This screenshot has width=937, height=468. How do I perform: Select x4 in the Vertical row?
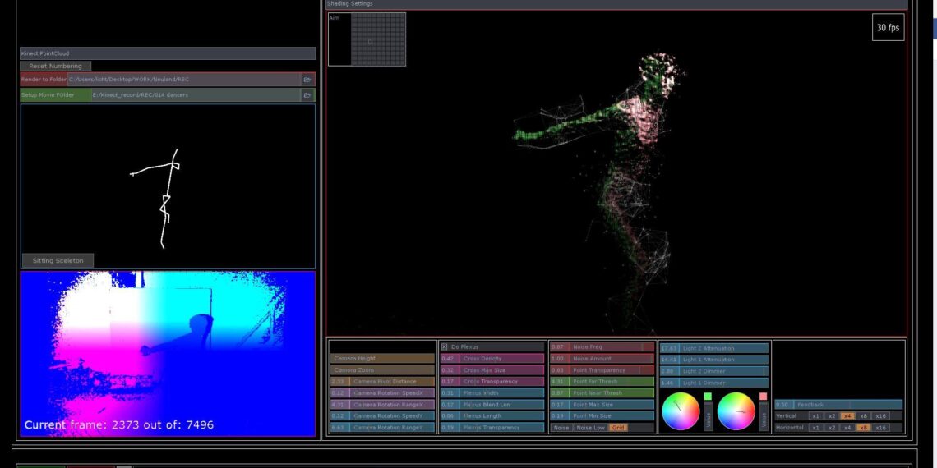(x=847, y=416)
